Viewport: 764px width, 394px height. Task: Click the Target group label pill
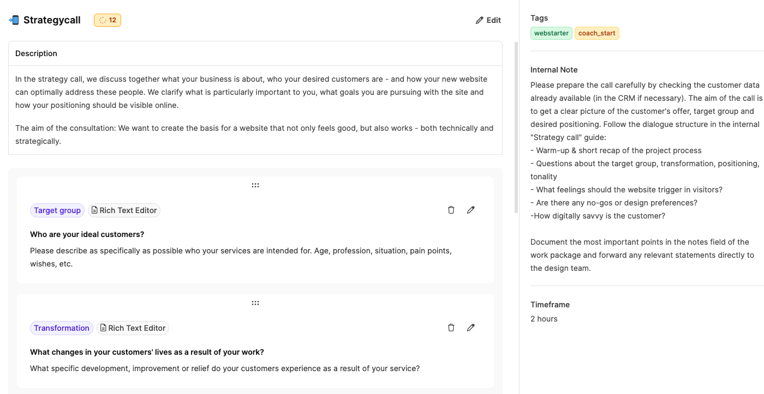[57, 210]
